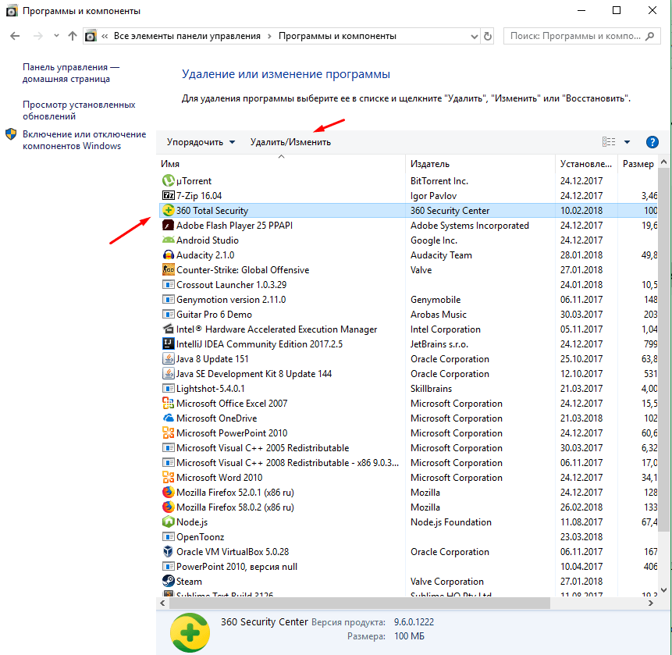Click the Android Studio icon
This screenshot has width=672, height=655.
tap(168, 240)
